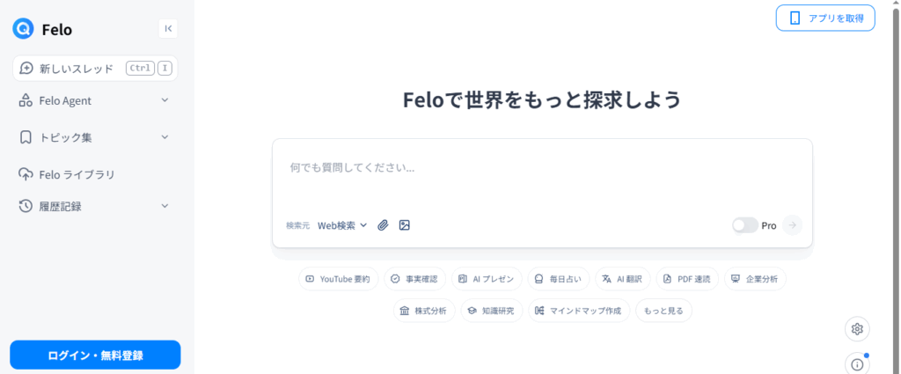Click the paperclip attachment icon
The width and height of the screenshot is (901, 374).
(x=383, y=225)
